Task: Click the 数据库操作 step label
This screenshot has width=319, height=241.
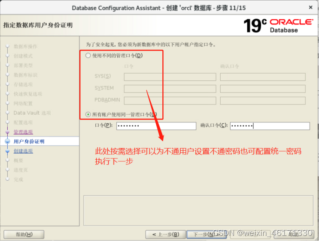Action: click(25, 47)
